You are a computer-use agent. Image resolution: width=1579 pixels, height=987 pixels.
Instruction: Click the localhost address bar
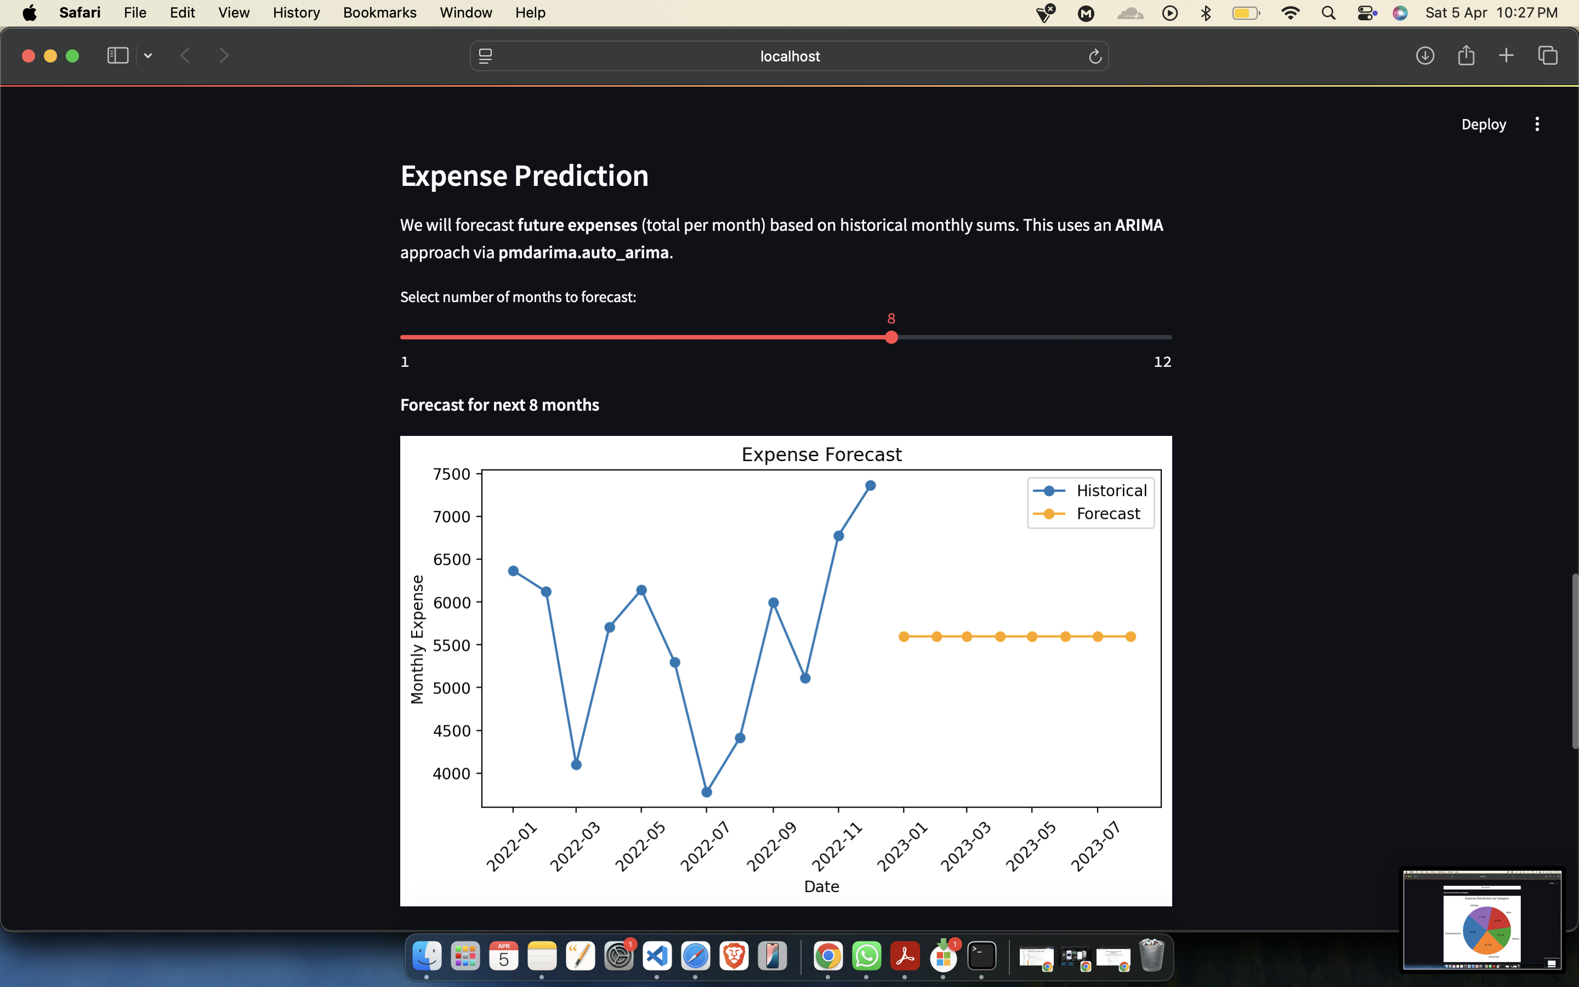789,56
